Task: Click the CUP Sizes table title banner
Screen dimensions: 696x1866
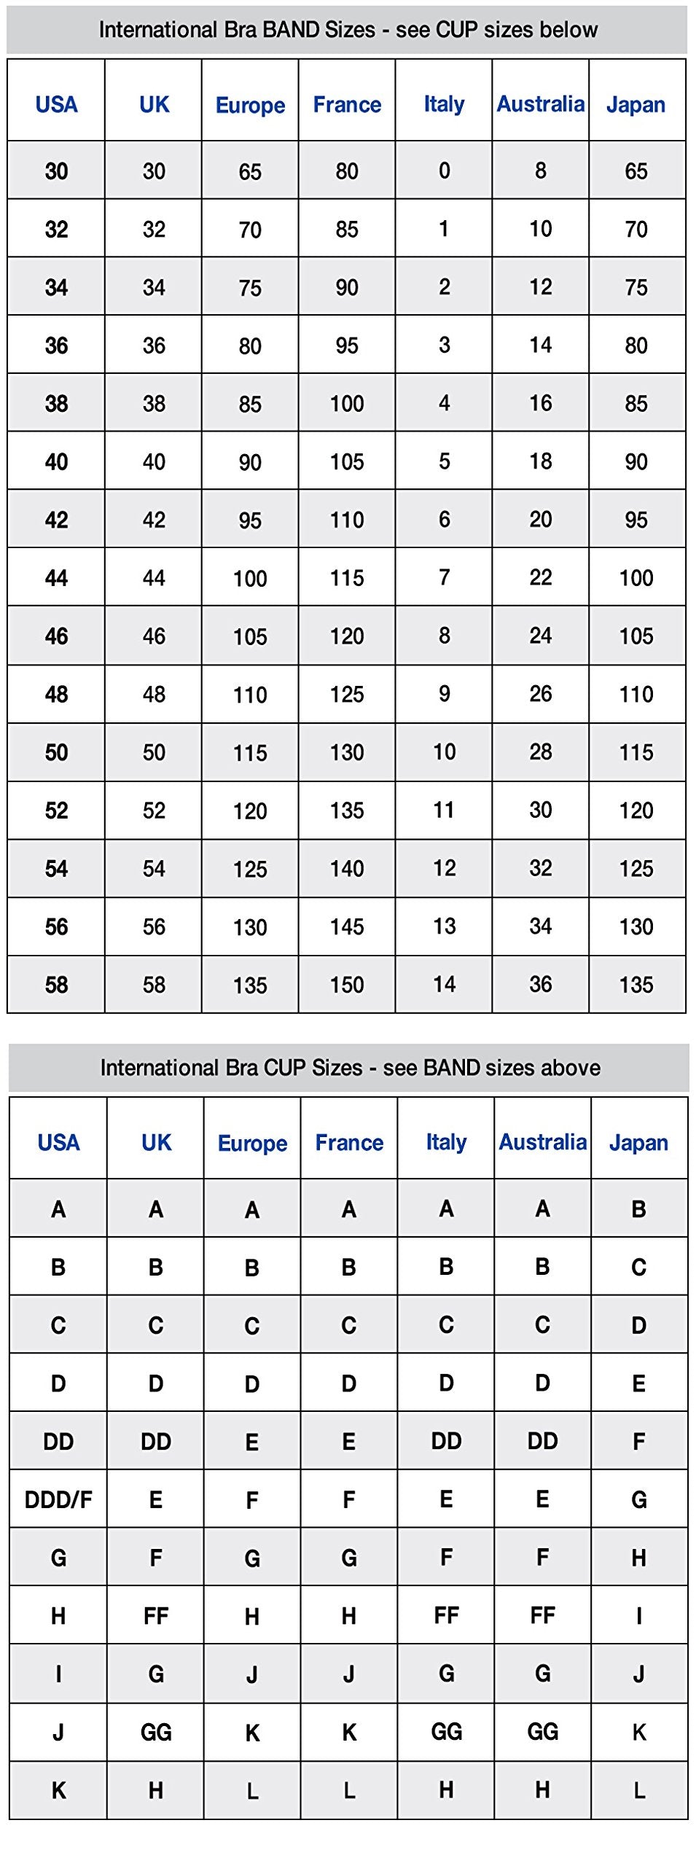Action: coord(349,1067)
